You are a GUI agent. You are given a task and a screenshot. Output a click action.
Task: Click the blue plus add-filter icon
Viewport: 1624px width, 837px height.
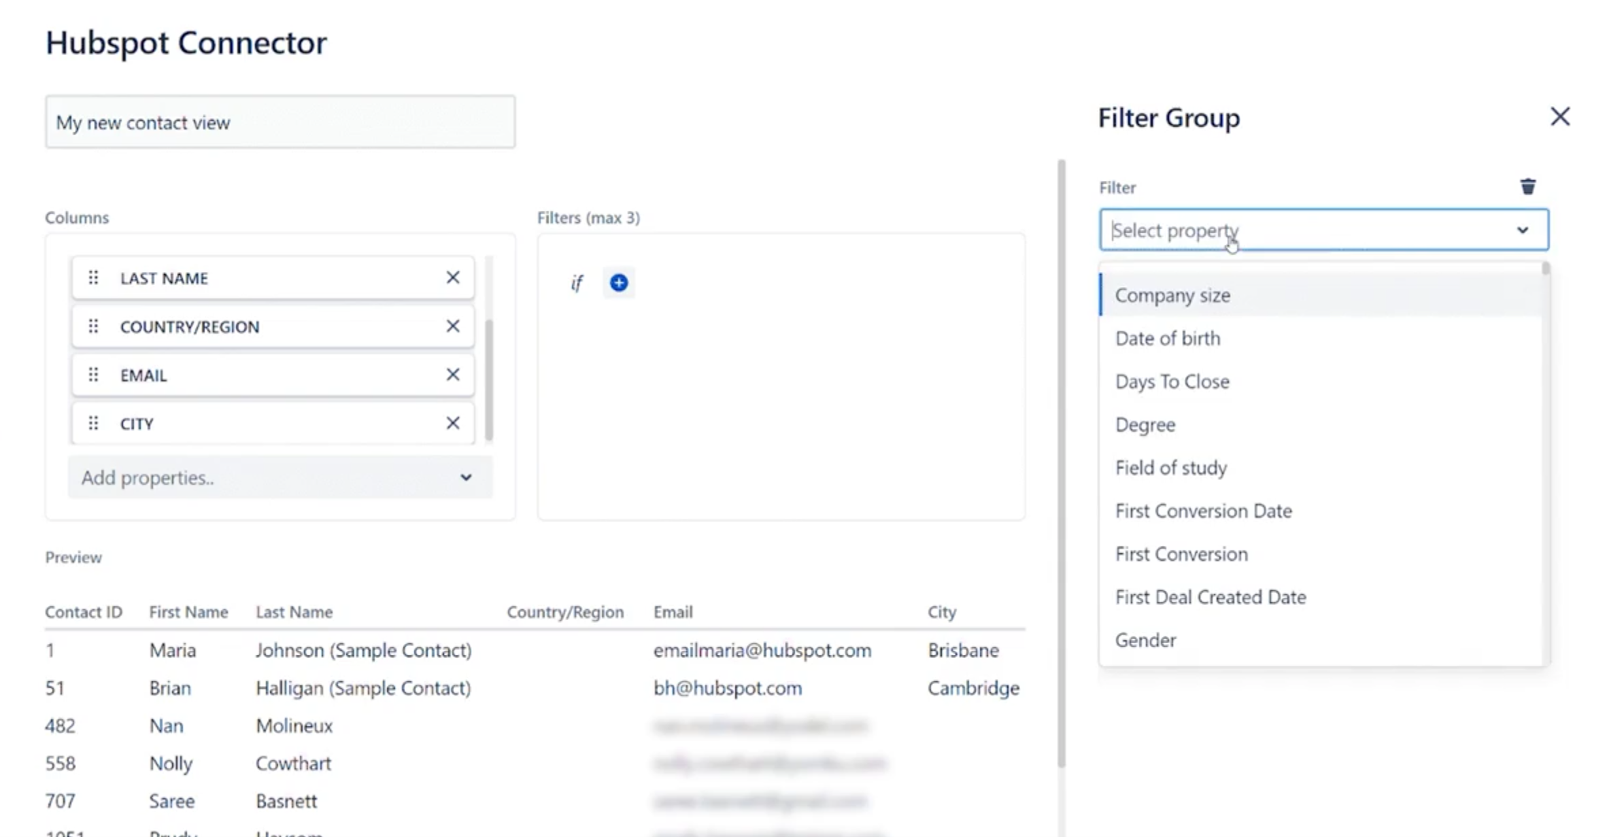[x=618, y=282]
